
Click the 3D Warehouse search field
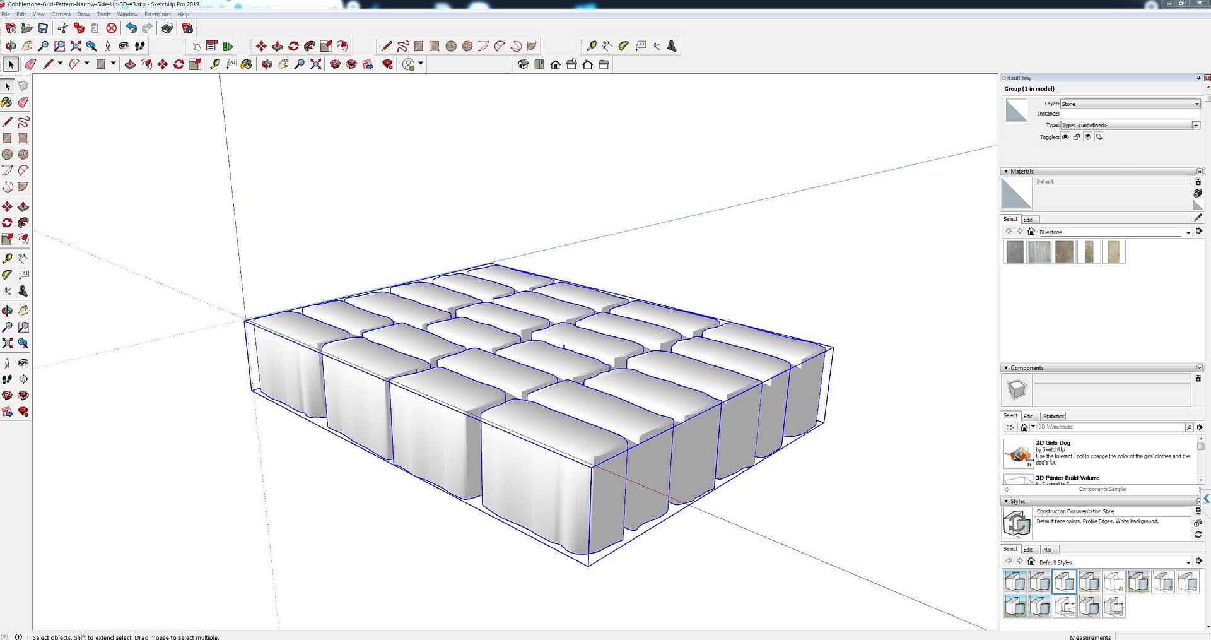coord(1110,427)
